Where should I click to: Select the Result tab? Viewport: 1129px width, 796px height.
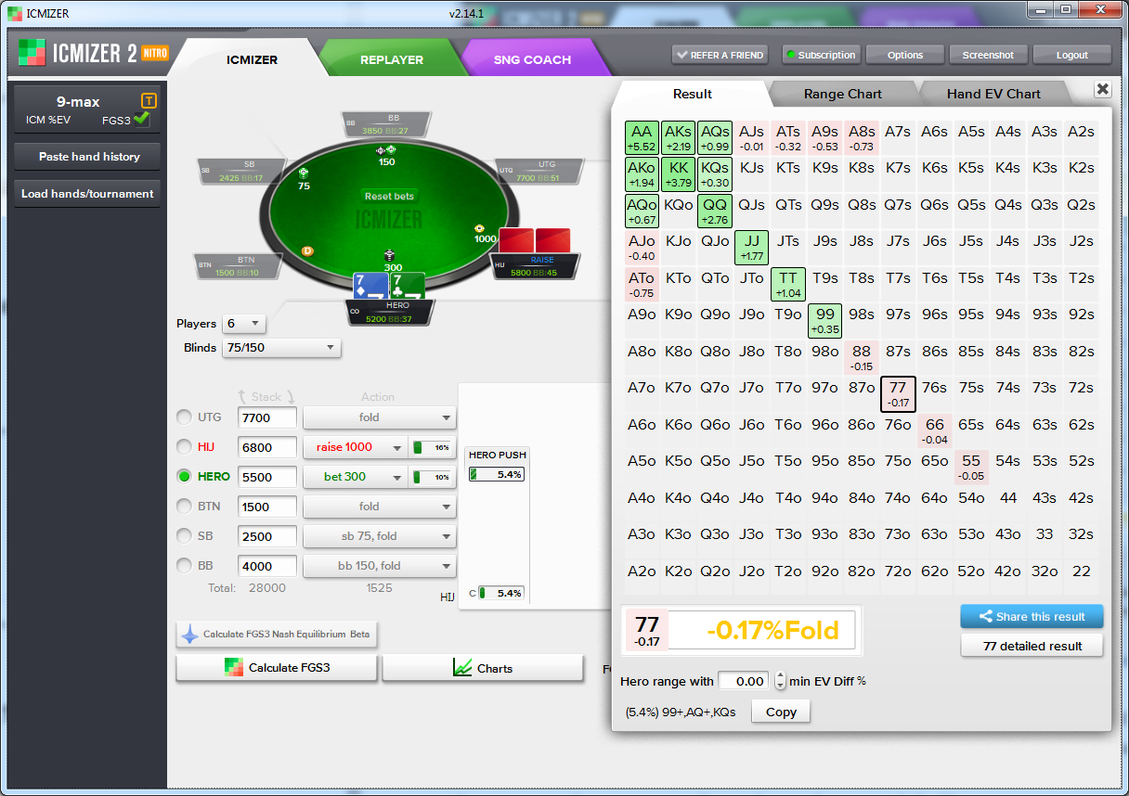point(693,94)
